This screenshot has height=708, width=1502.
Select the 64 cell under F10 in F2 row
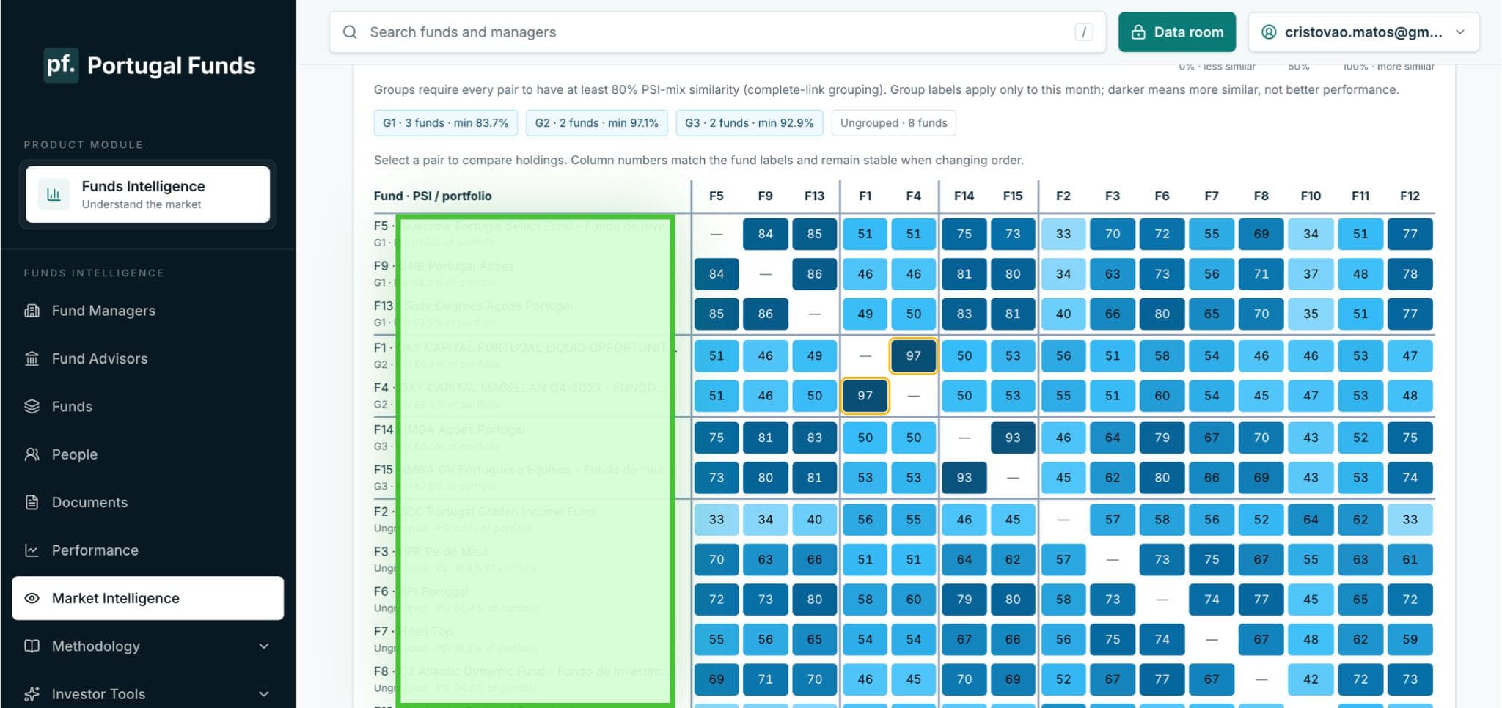(x=1311, y=520)
